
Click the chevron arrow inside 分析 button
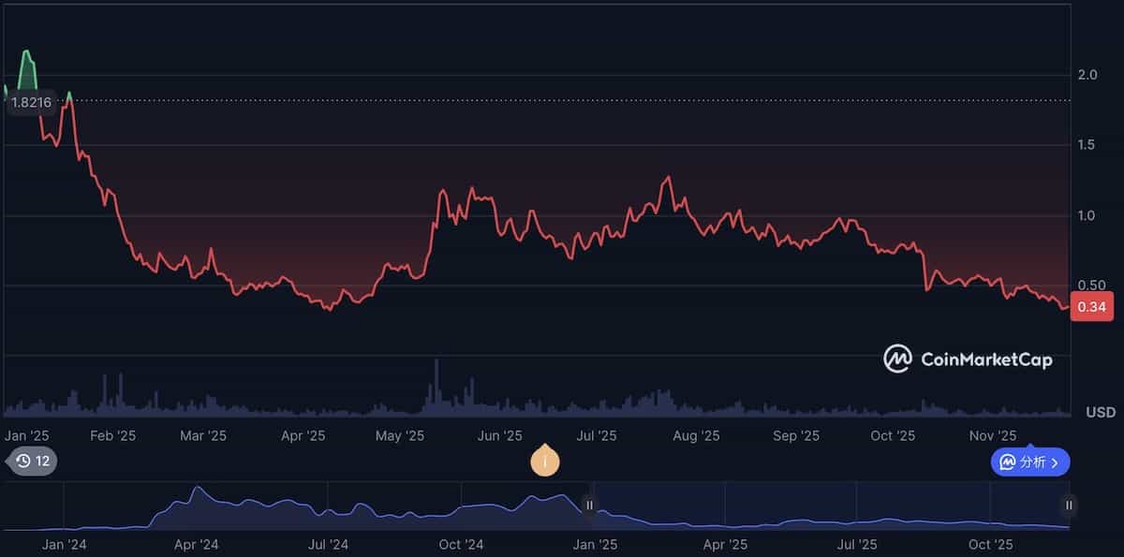pos(1055,462)
